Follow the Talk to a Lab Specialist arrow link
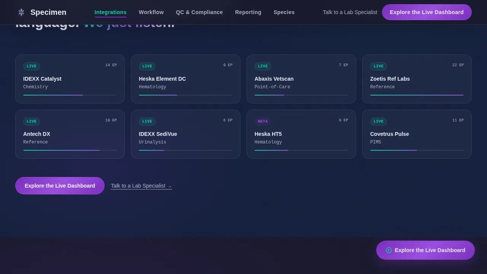487x274 pixels. [x=141, y=186]
